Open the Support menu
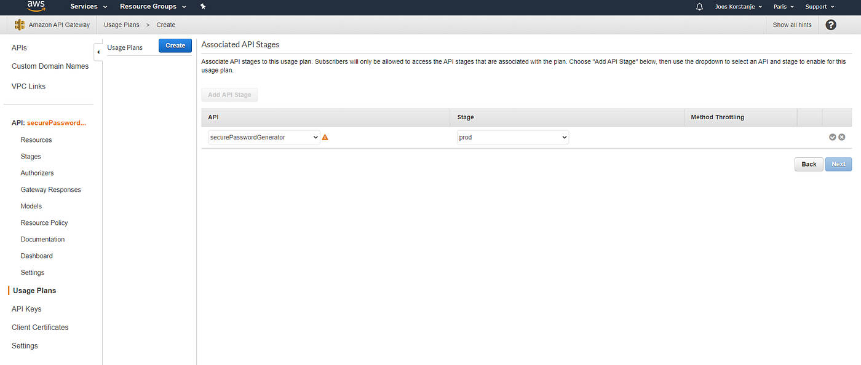 point(820,7)
